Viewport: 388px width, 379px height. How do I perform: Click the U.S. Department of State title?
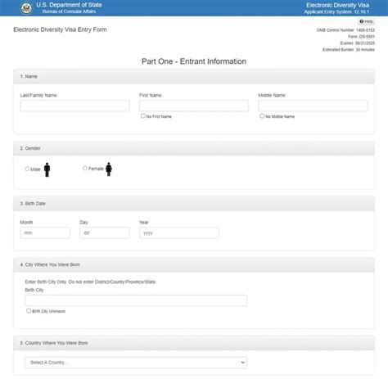[x=69, y=5]
